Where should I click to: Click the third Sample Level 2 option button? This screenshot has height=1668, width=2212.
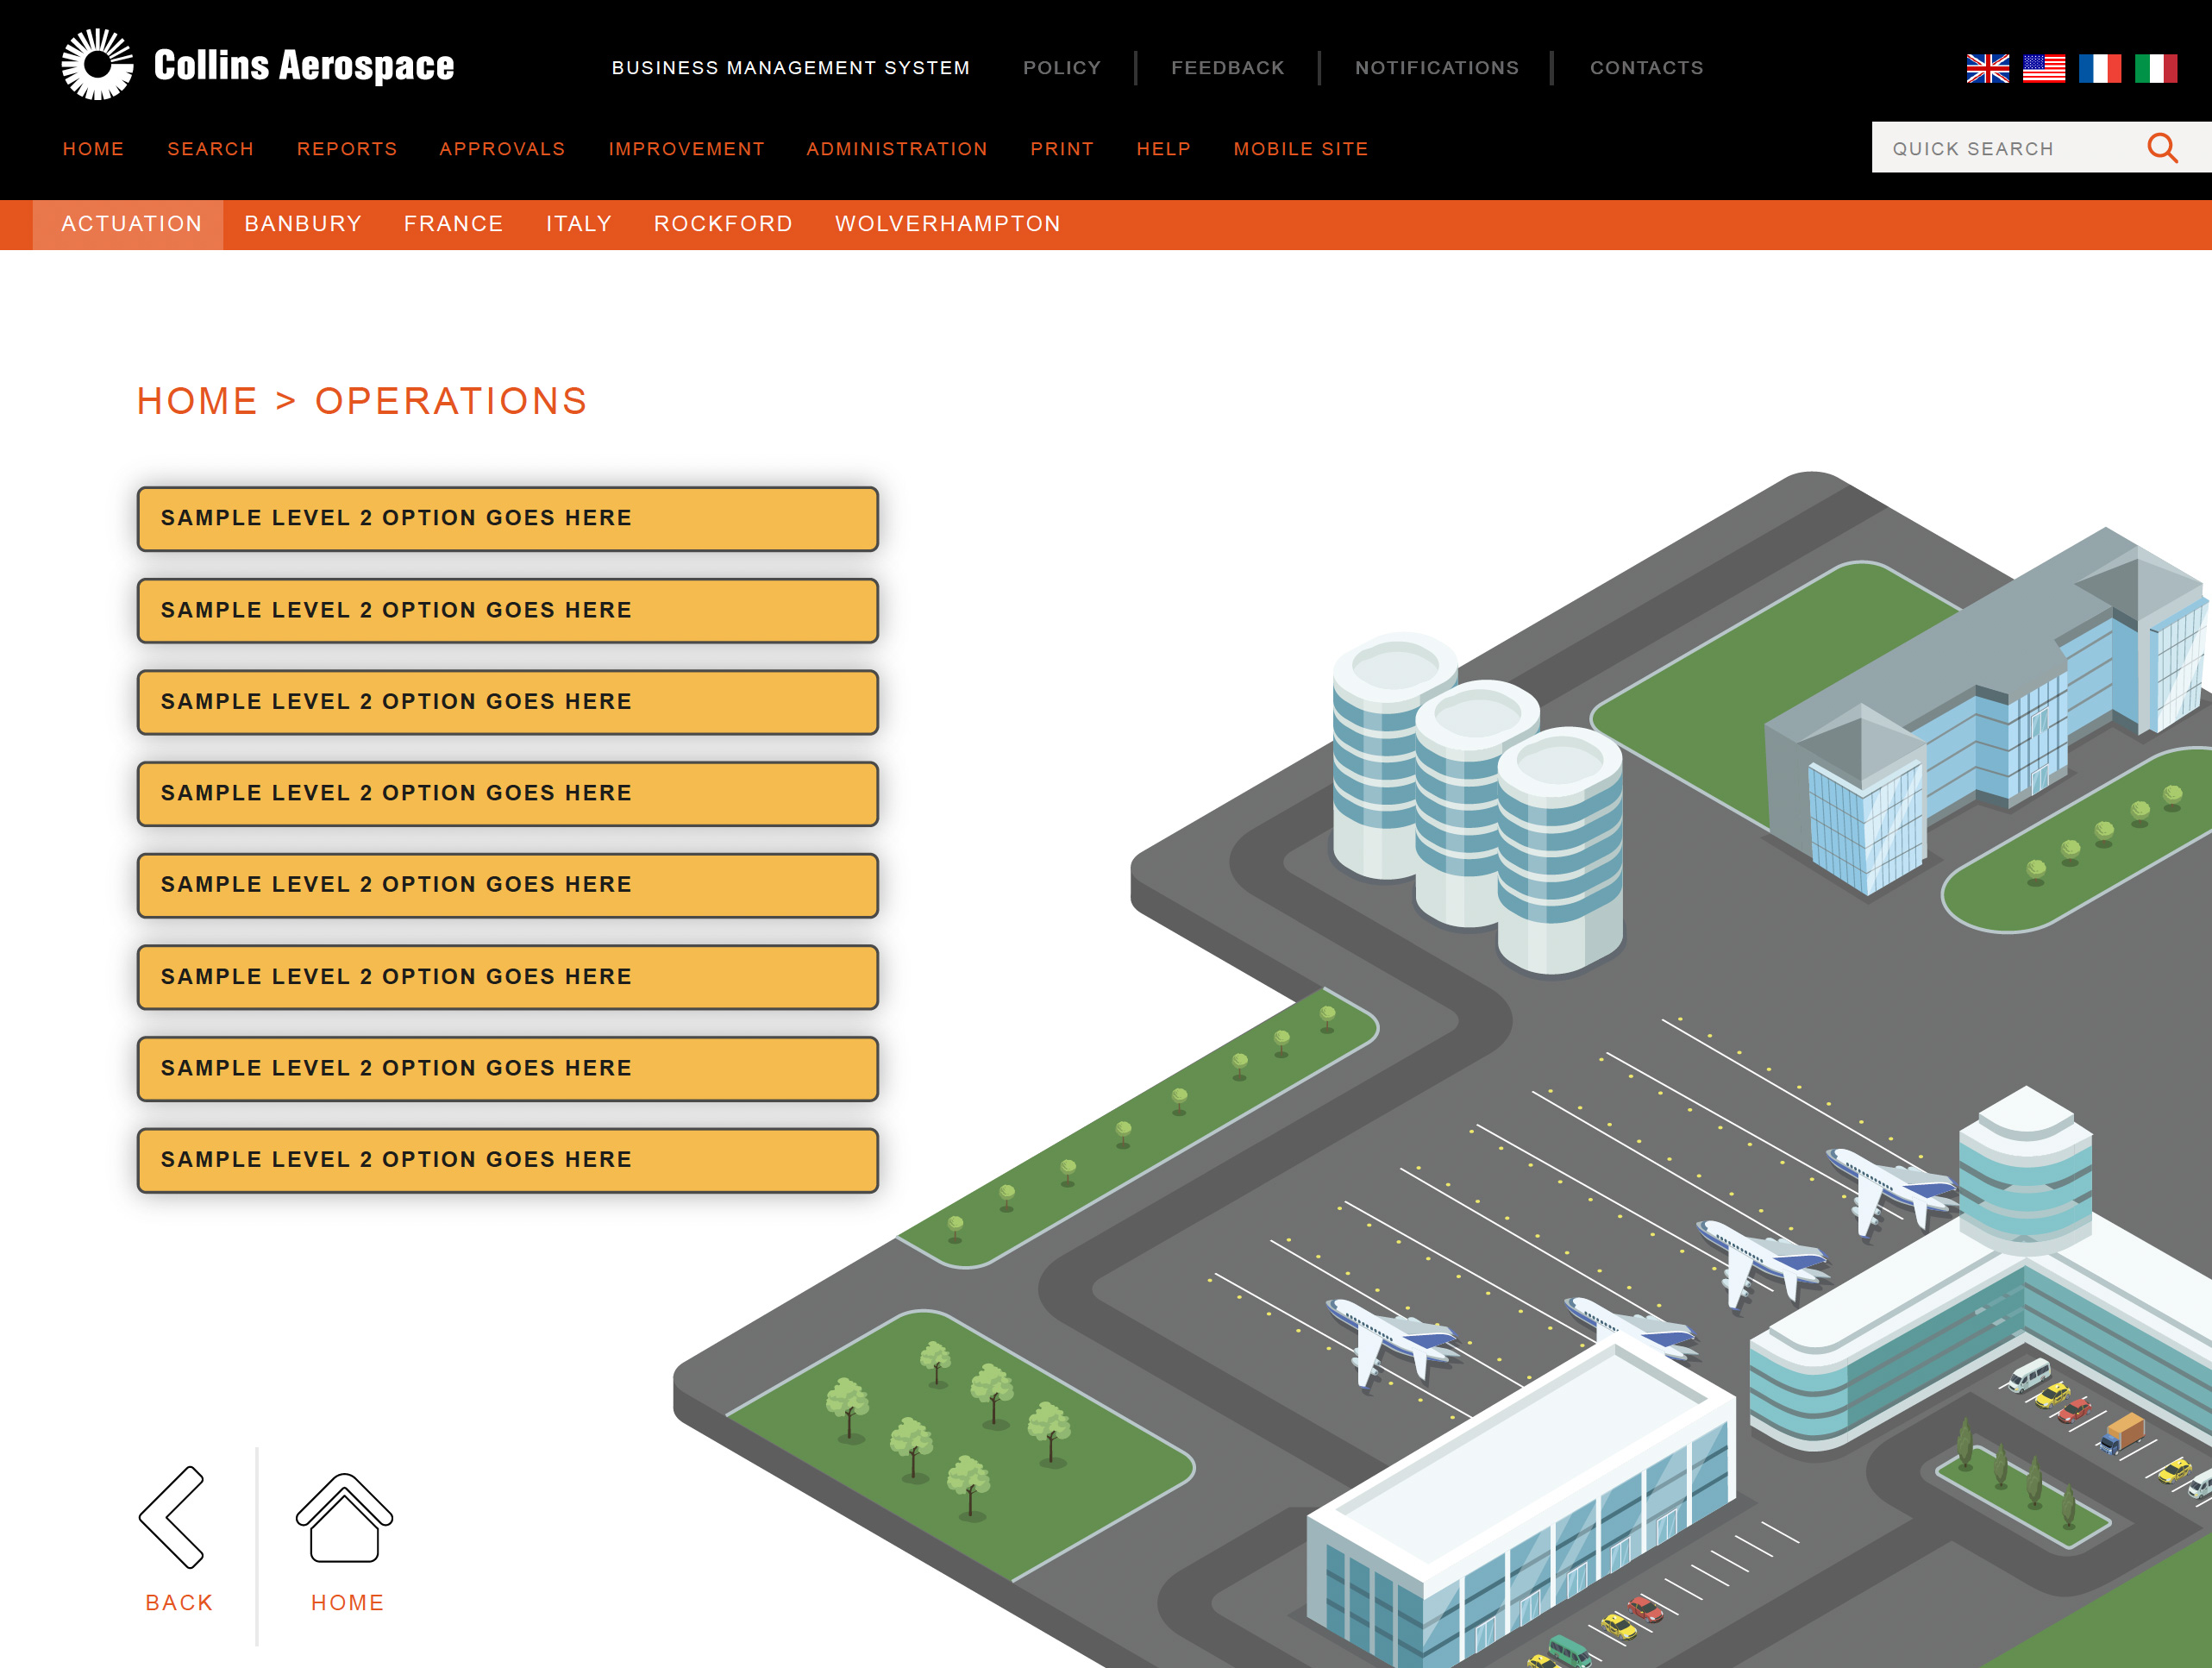point(507,702)
